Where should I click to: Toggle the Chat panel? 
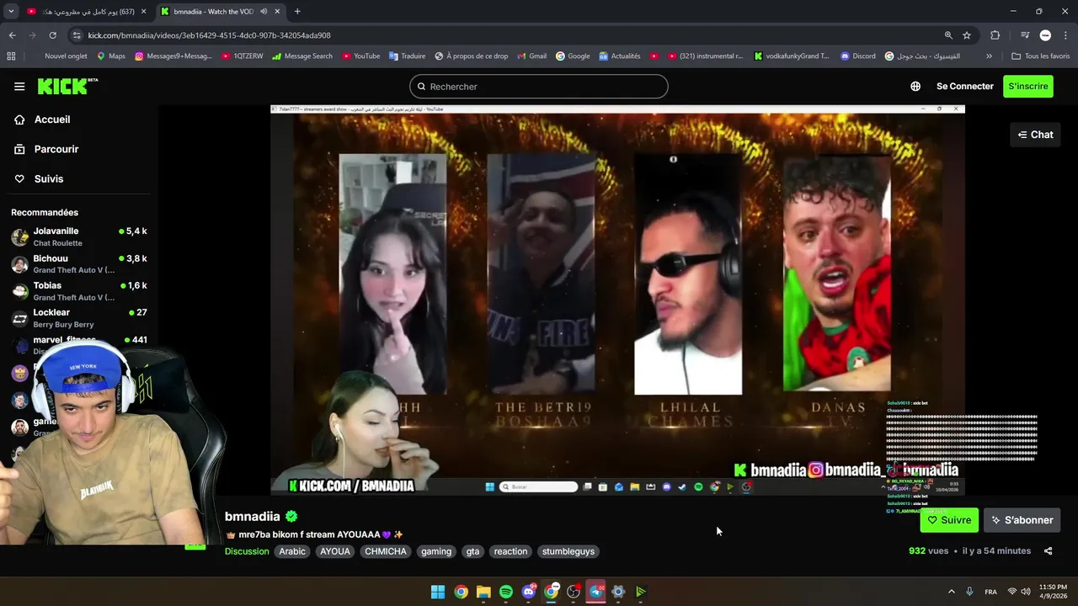click(x=1035, y=135)
